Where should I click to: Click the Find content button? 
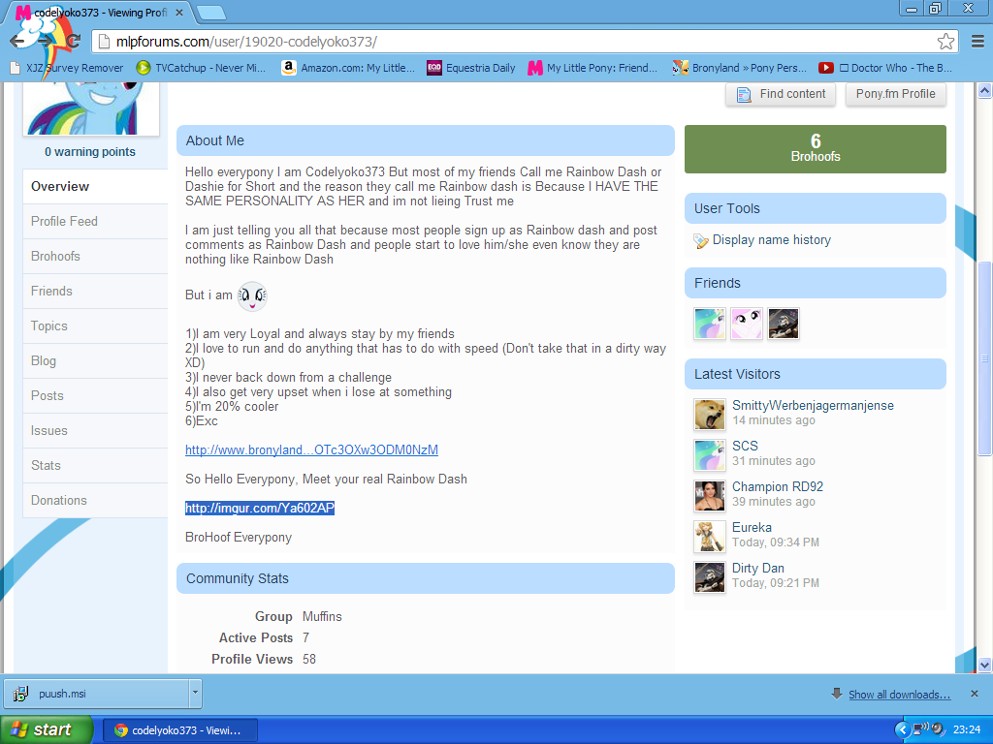click(x=781, y=94)
